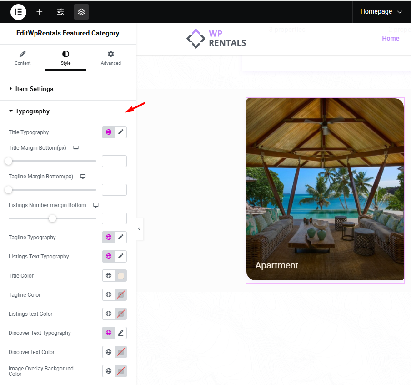This screenshot has width=411, height=385.
Task: Click the Add Element plus icon
Action: (40, 12)
